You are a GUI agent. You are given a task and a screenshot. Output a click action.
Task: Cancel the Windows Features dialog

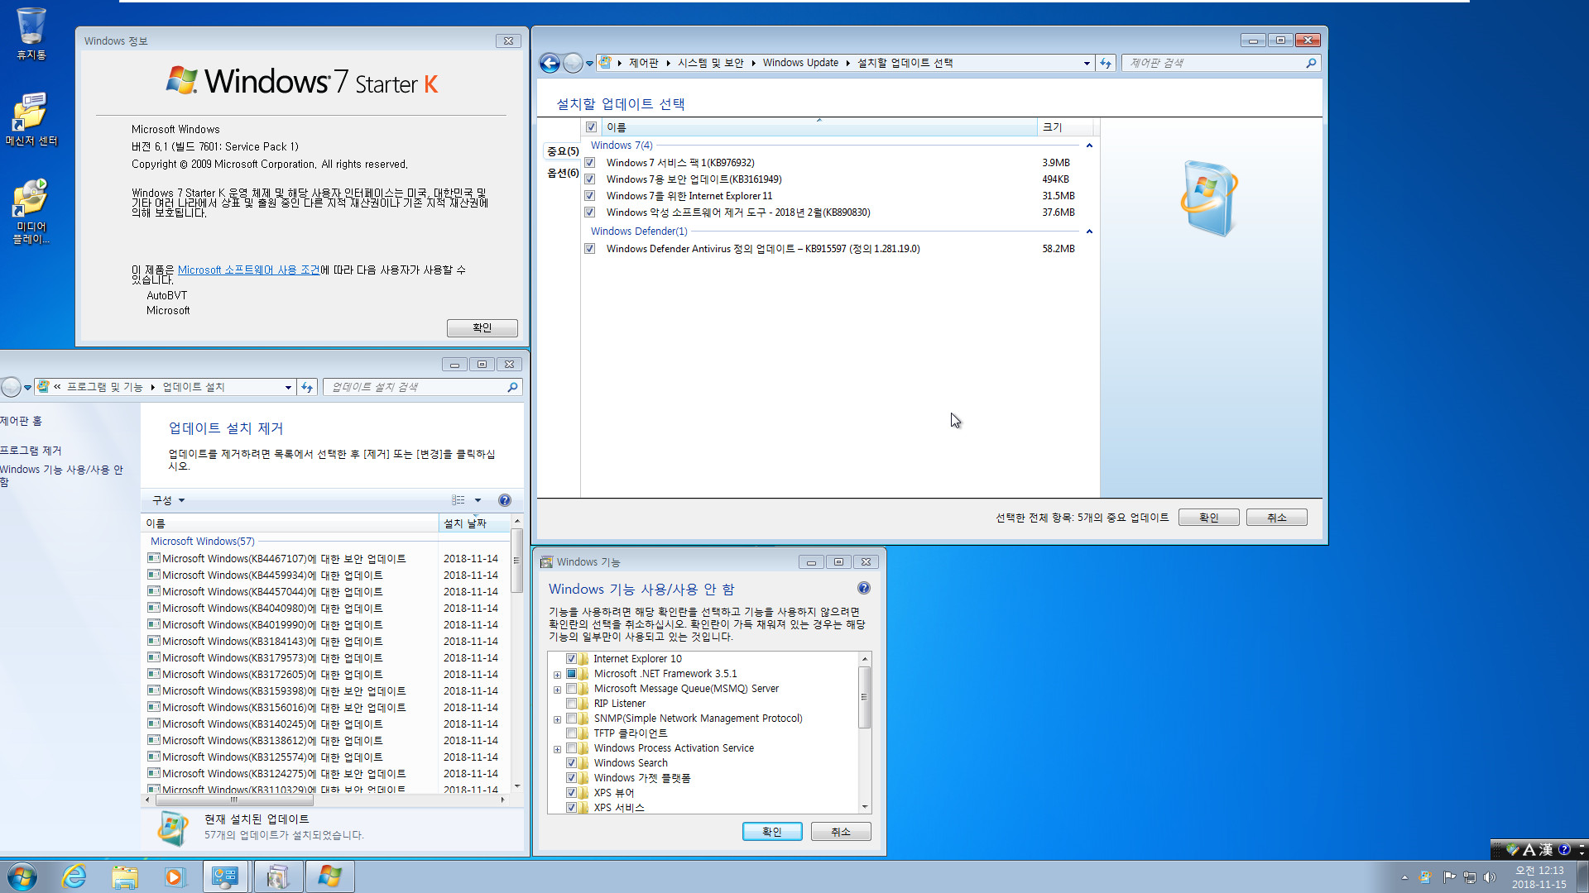coord(841,832)
